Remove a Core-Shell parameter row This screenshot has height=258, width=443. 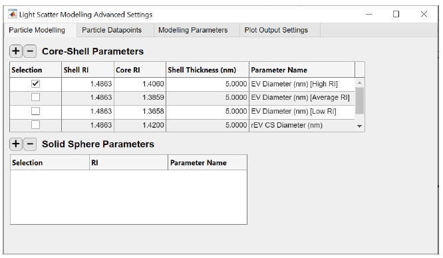30,51
